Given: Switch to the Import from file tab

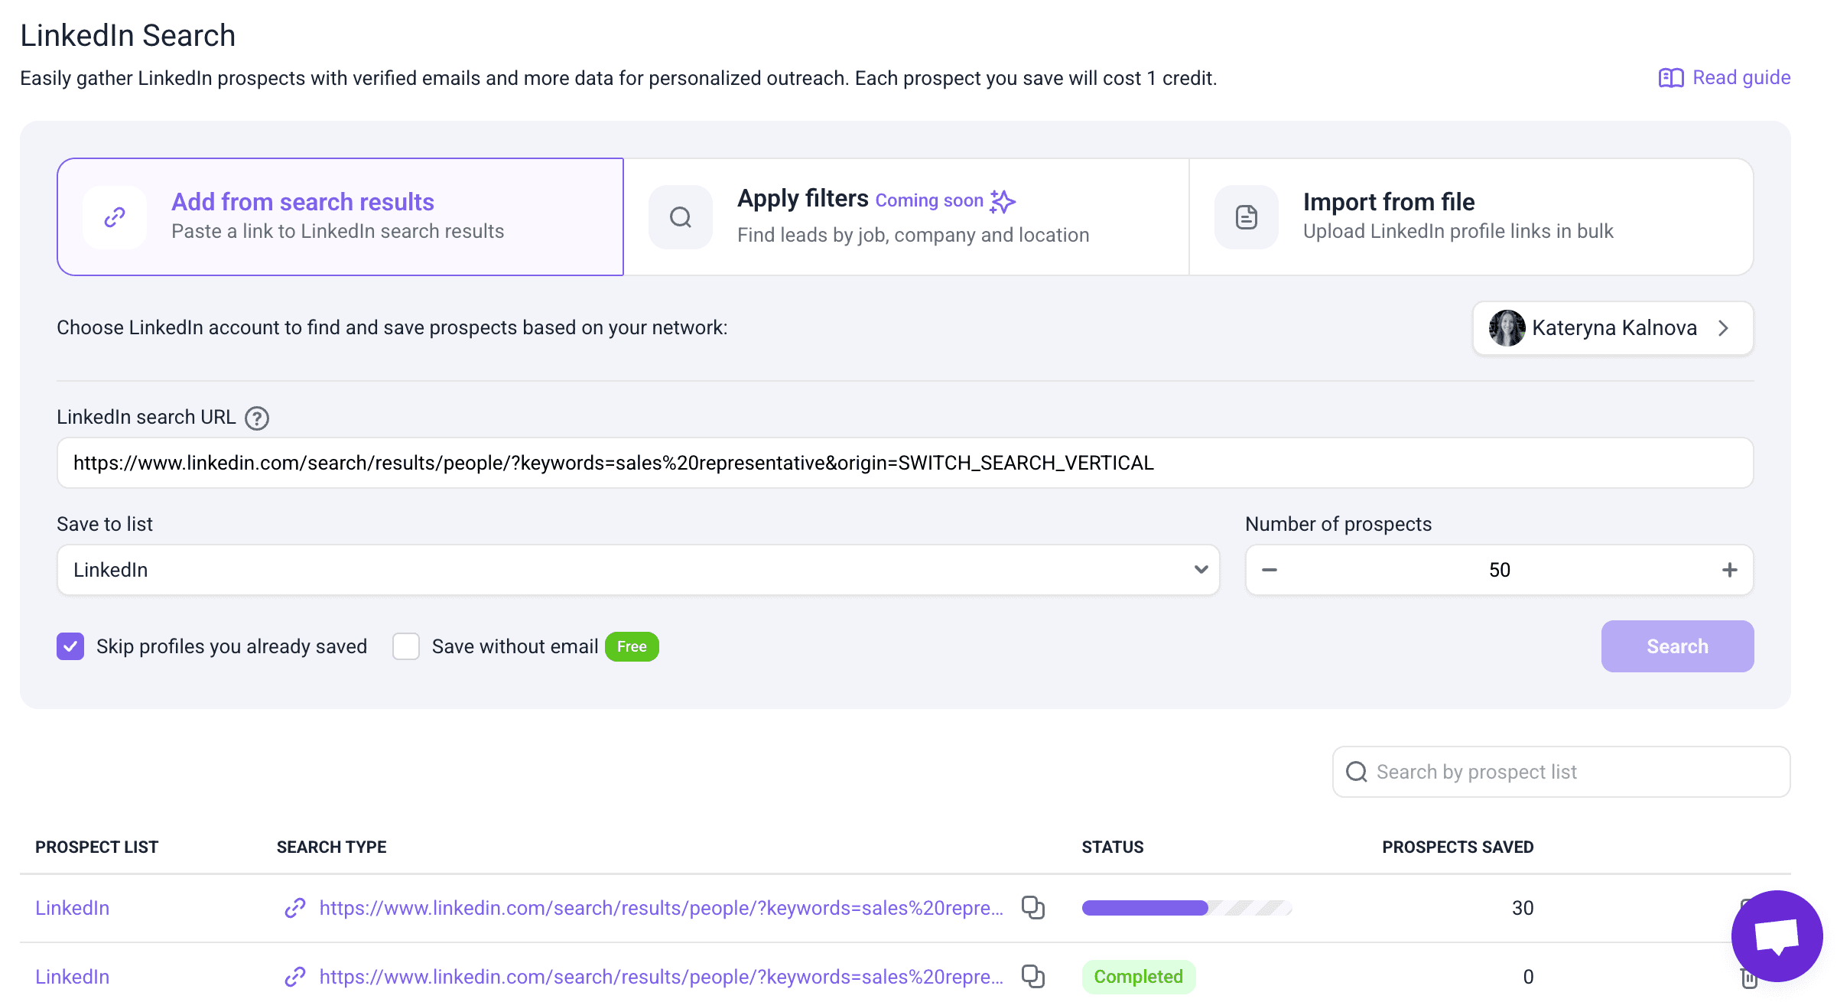Looking at the screenshot, I should click(x=1470, y=216).
